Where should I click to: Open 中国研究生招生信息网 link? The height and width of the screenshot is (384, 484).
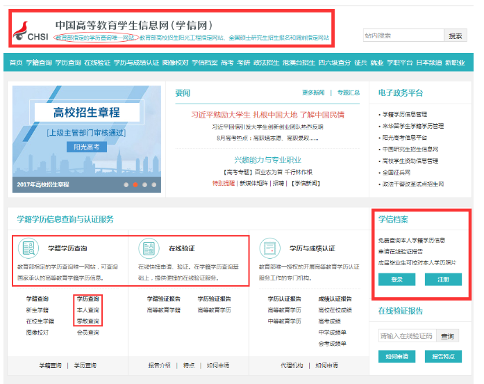410,150
